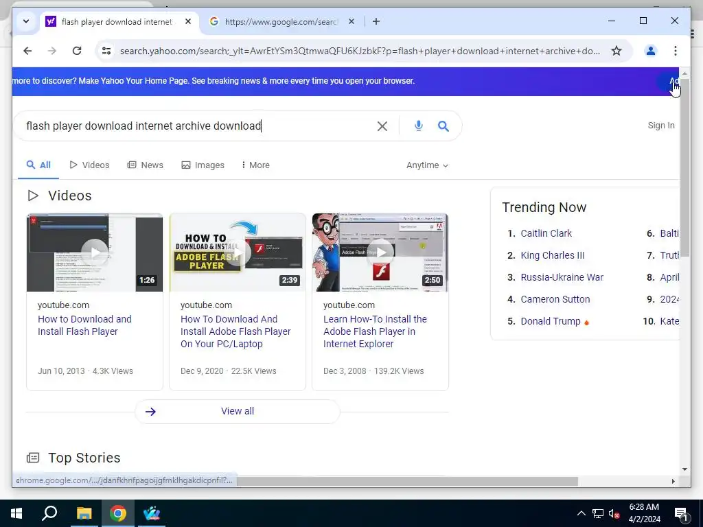Click the address bar URL
Image resolution: width=703 pixels, height=527 pixels.
[x=360, y=51]
